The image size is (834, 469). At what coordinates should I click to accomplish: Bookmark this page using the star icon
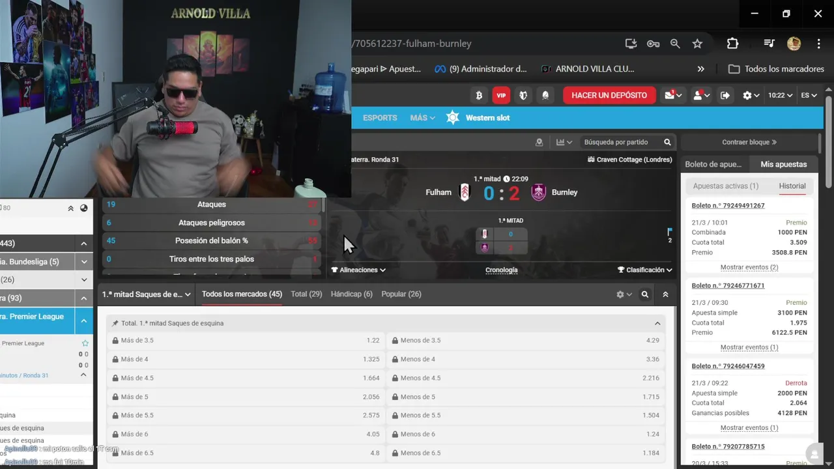coord(697,44)
